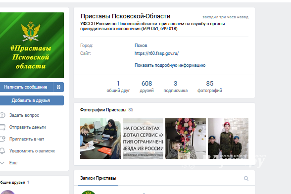Open the r60.fssp.gov.ru site link

(156, 53)
